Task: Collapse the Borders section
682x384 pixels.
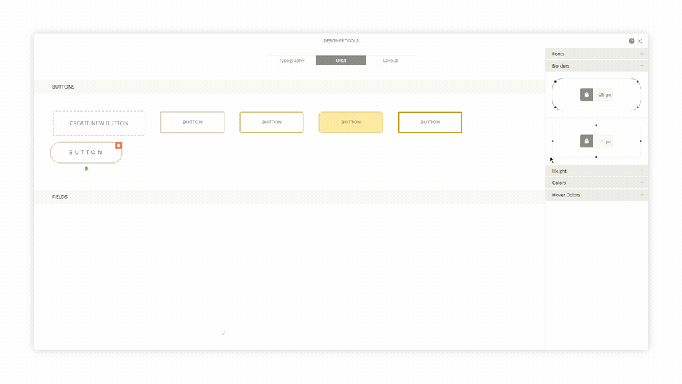Action: (641, 66)
